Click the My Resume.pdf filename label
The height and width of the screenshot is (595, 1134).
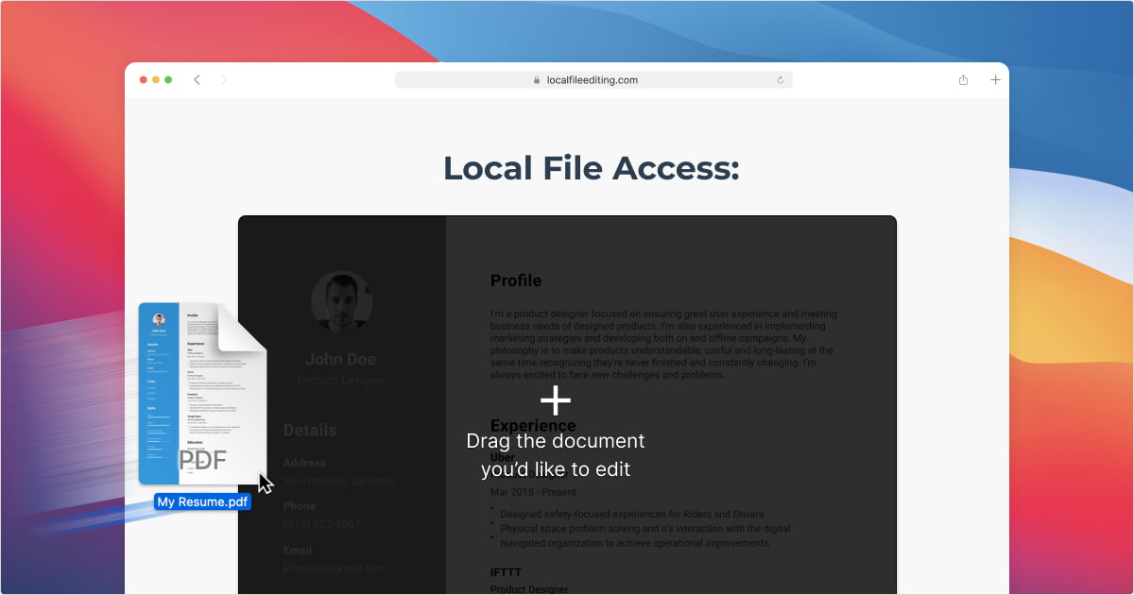point(202,501)
